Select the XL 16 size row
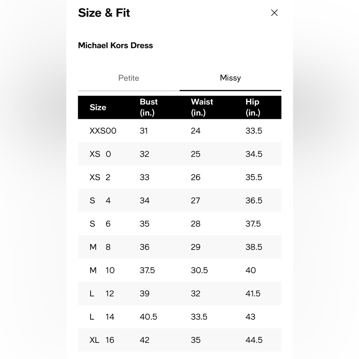This screenshot has height=359, width=359. 180,340
